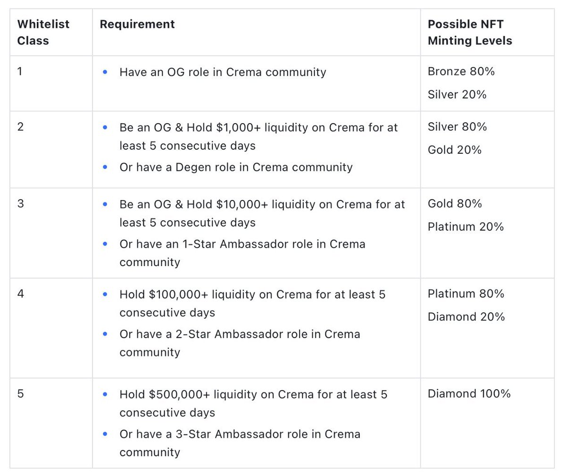This screenshot has height=476, width=566.
Task: Click "Have an OG role in Crema community"
Action: click(x=223, y=72)
